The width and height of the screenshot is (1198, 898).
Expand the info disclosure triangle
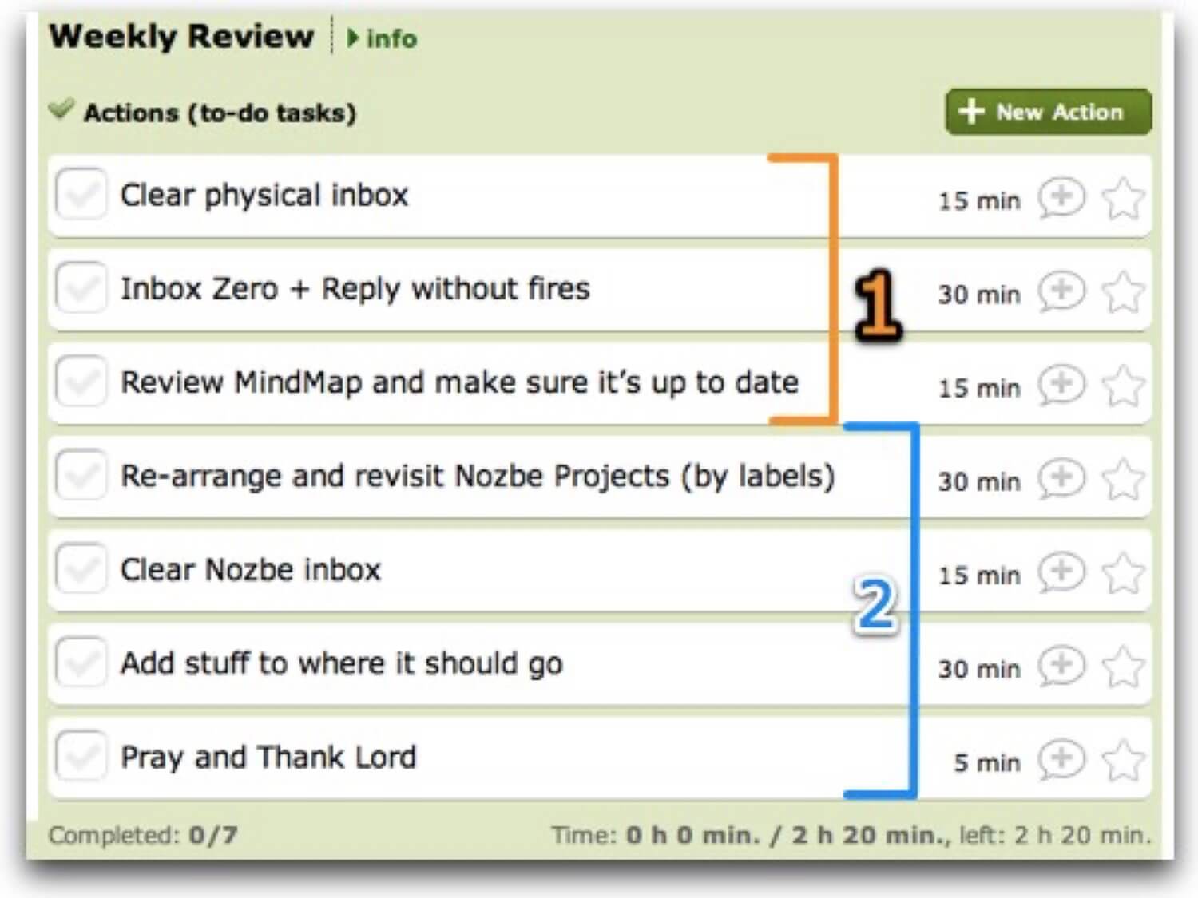coord(352,38)
